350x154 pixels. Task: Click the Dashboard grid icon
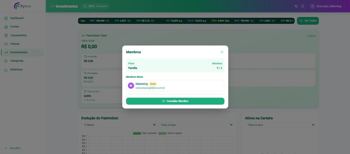(x=6, y=18)
